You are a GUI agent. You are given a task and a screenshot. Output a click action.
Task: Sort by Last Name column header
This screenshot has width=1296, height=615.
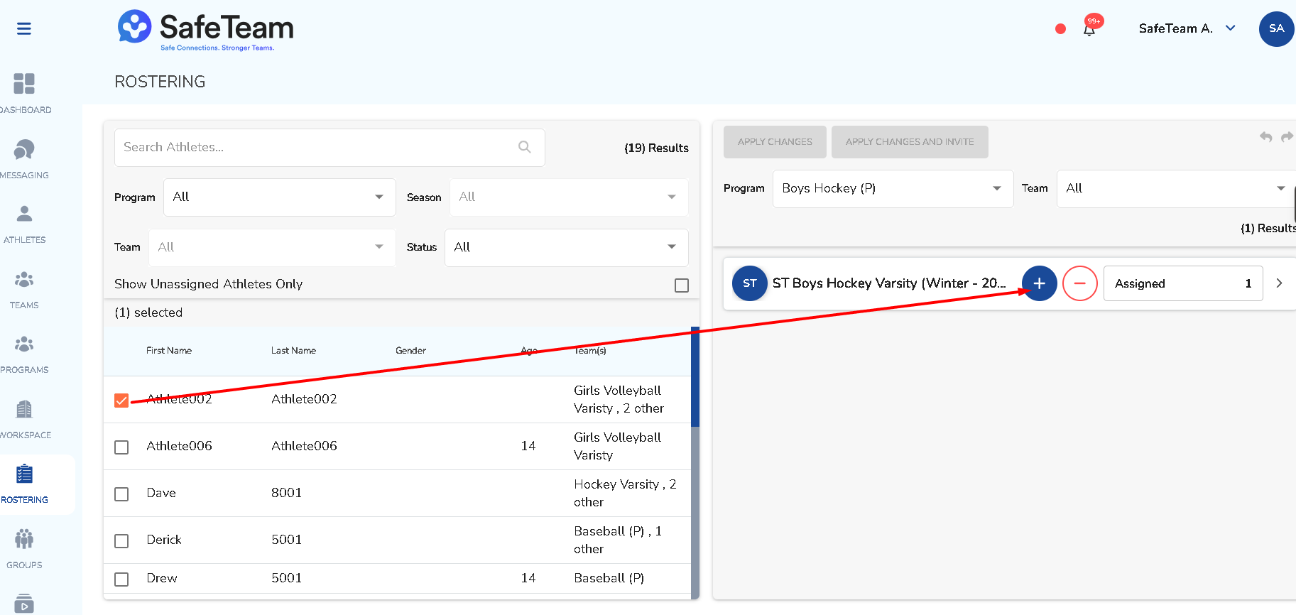click(293, 351)
